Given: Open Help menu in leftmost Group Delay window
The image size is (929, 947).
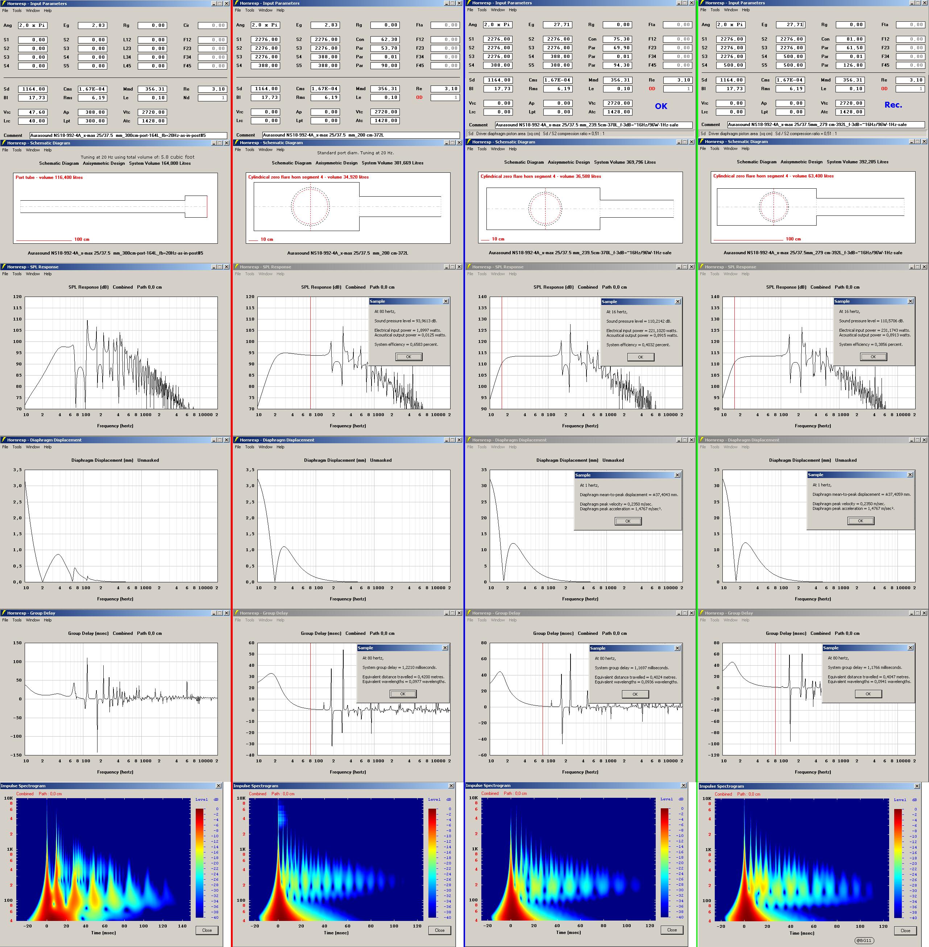Looking at the screenshot, I should click(47, 620).
